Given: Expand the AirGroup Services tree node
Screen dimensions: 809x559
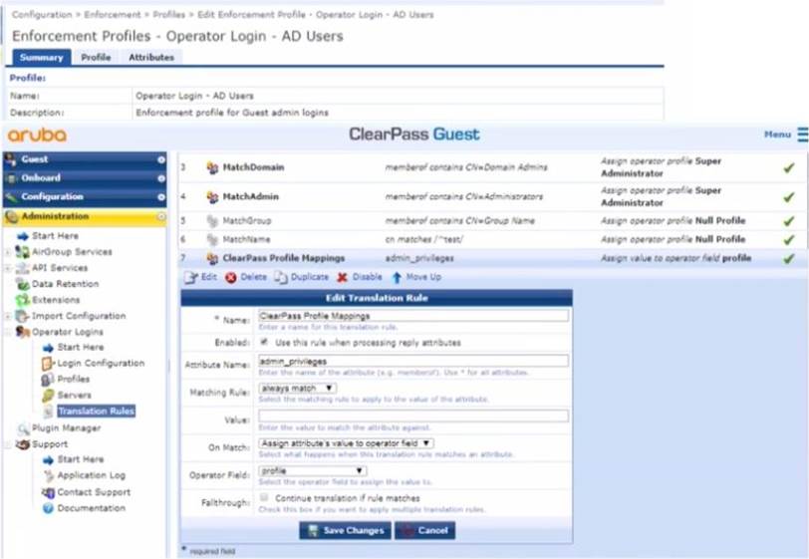Looking at the screenshot, I should pos(8,252).
